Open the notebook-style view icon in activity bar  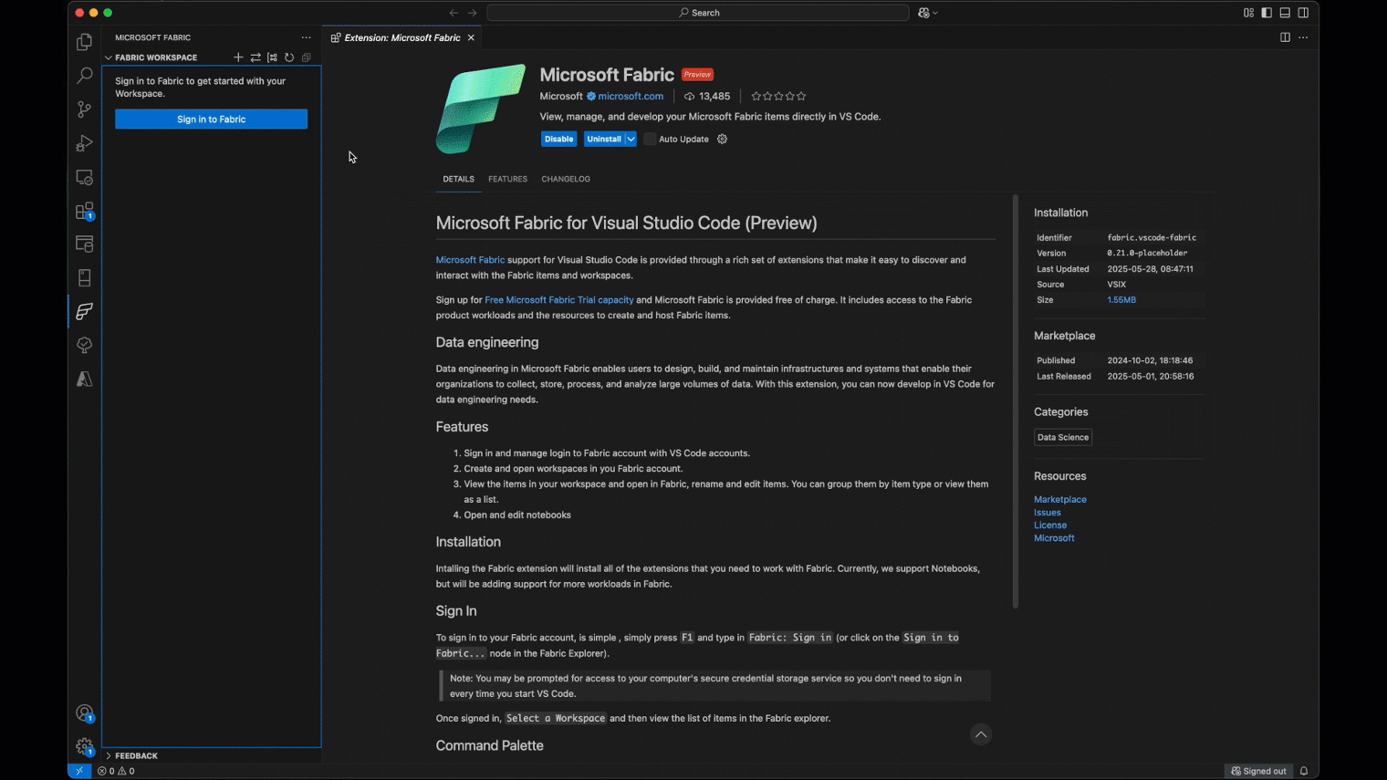84,278
